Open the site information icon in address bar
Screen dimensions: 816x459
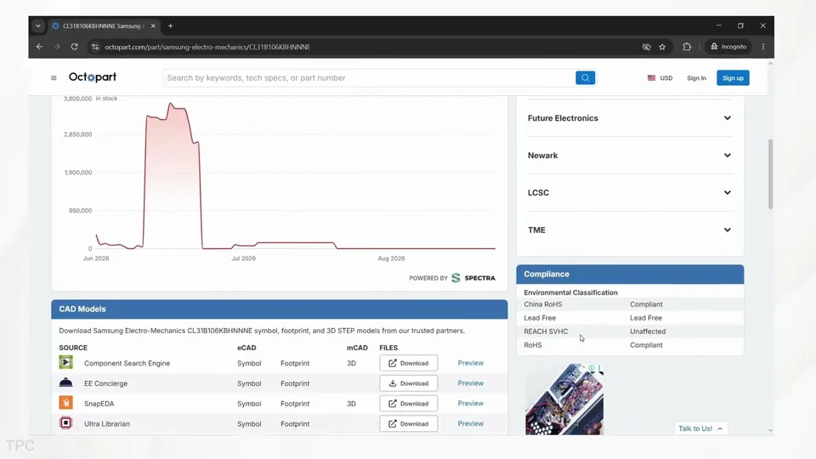(94, 47)
